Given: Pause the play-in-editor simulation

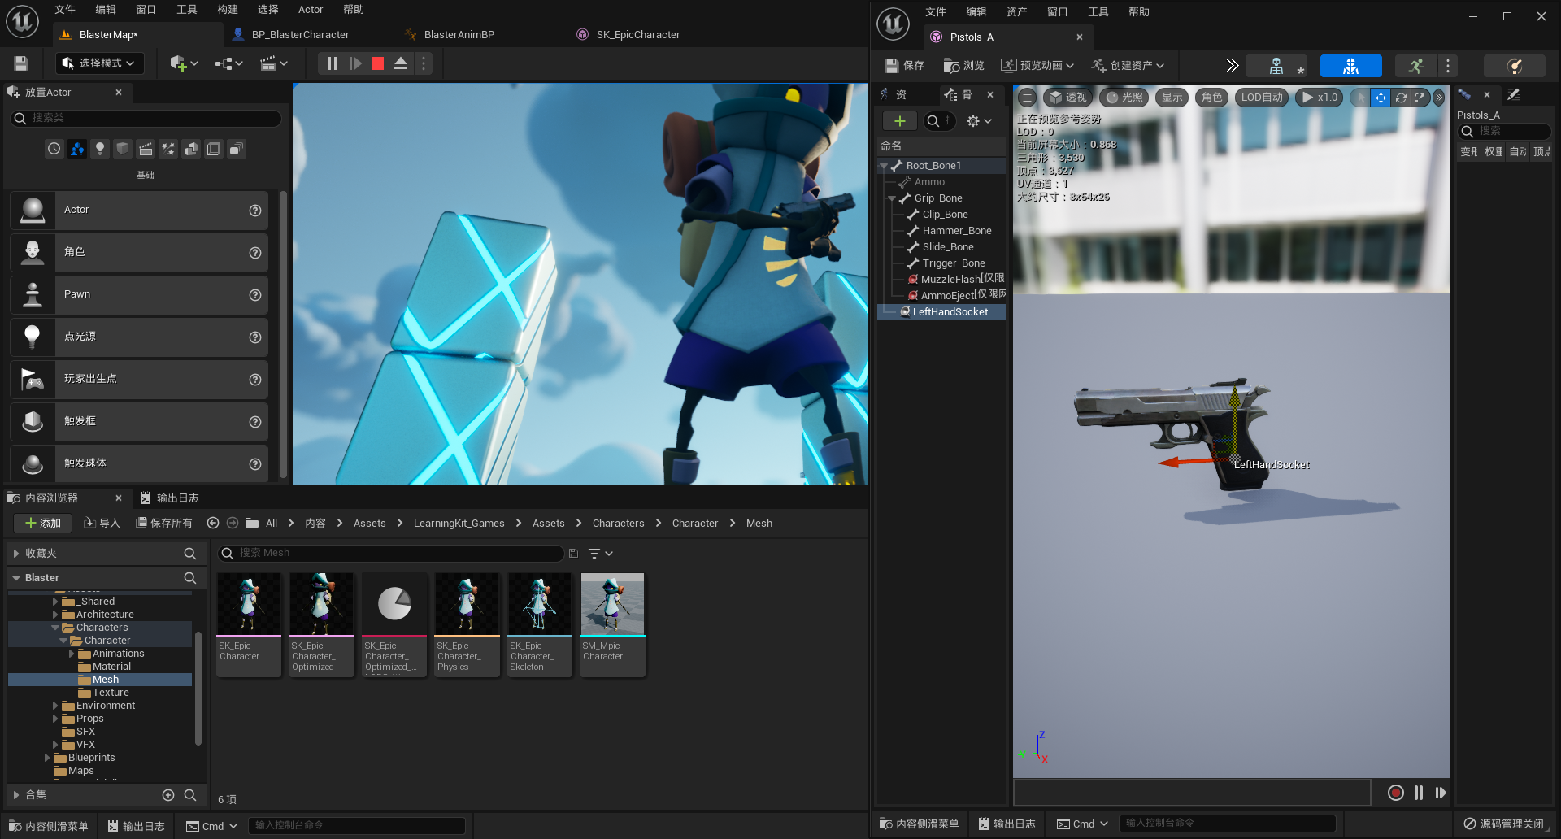Looking at the screenshot, I should [x=332, y=63].
